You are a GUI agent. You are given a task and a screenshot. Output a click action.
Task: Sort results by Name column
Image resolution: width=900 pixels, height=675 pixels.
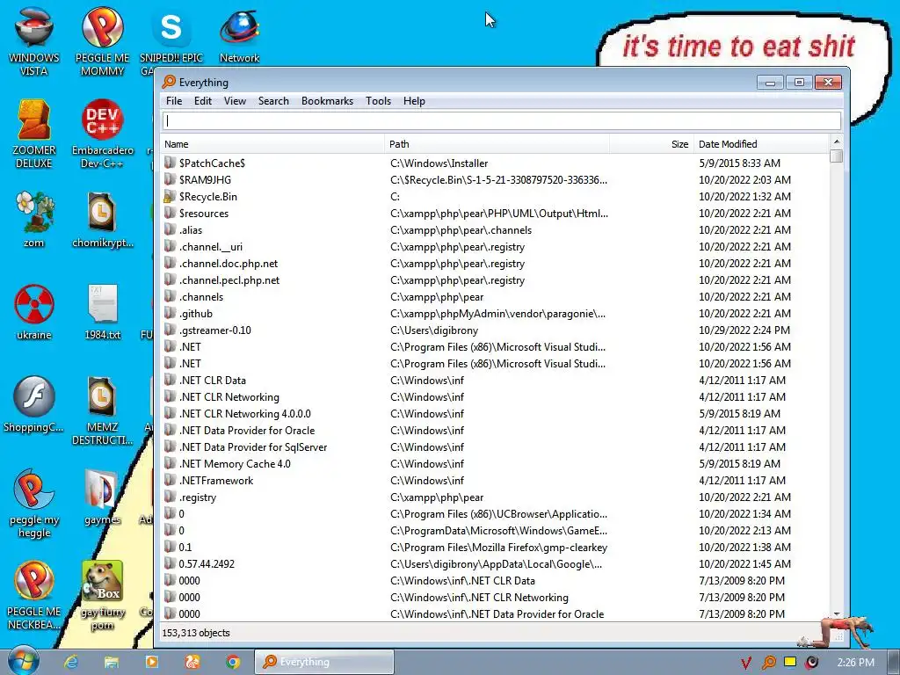click(x=272, y=144)
